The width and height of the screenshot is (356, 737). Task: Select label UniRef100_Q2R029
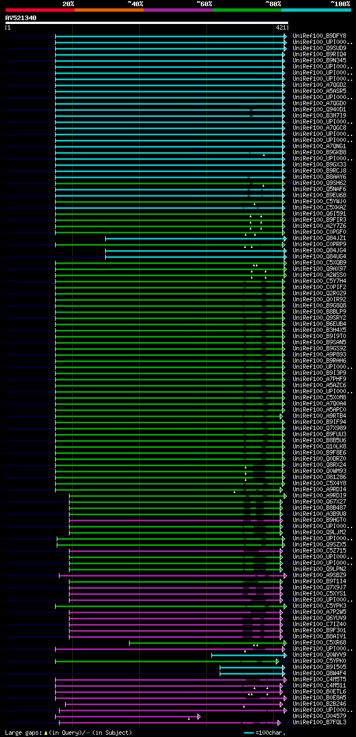point(319,294)
